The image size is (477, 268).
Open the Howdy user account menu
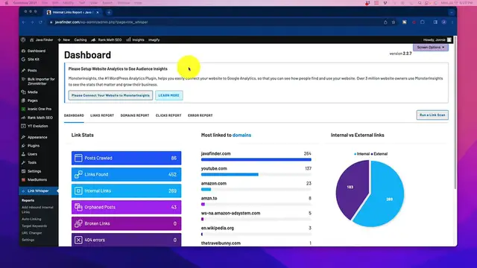coord(437,39)
